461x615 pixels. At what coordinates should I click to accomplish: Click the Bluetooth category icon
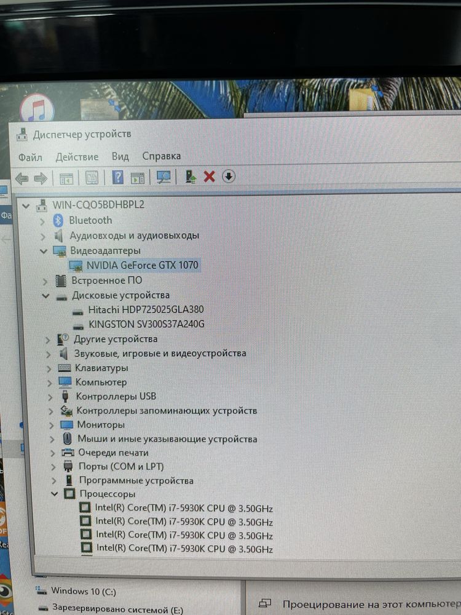coord(58,221)
